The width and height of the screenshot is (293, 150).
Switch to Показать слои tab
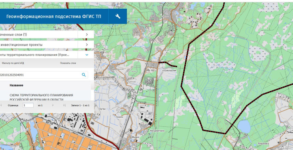click(x=68, y=63)
